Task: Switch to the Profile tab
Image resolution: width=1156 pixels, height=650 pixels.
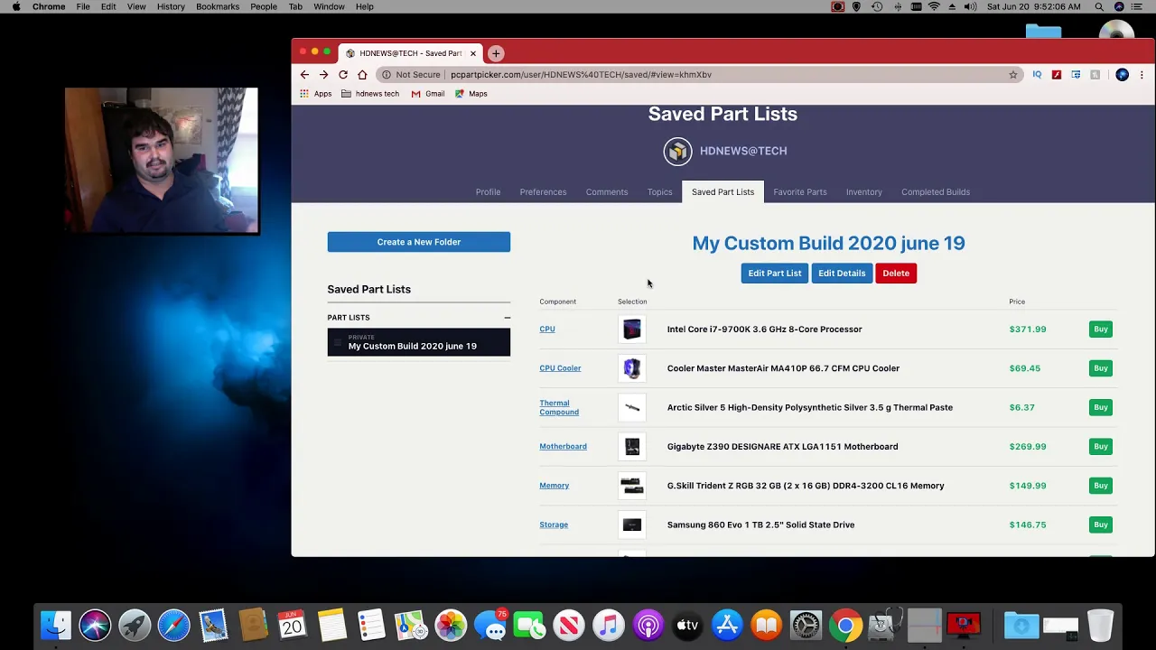Action: (x=488, y=192)
